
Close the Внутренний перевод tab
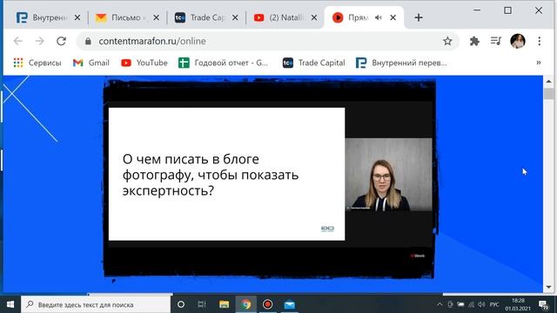click(x=77, y=17)
